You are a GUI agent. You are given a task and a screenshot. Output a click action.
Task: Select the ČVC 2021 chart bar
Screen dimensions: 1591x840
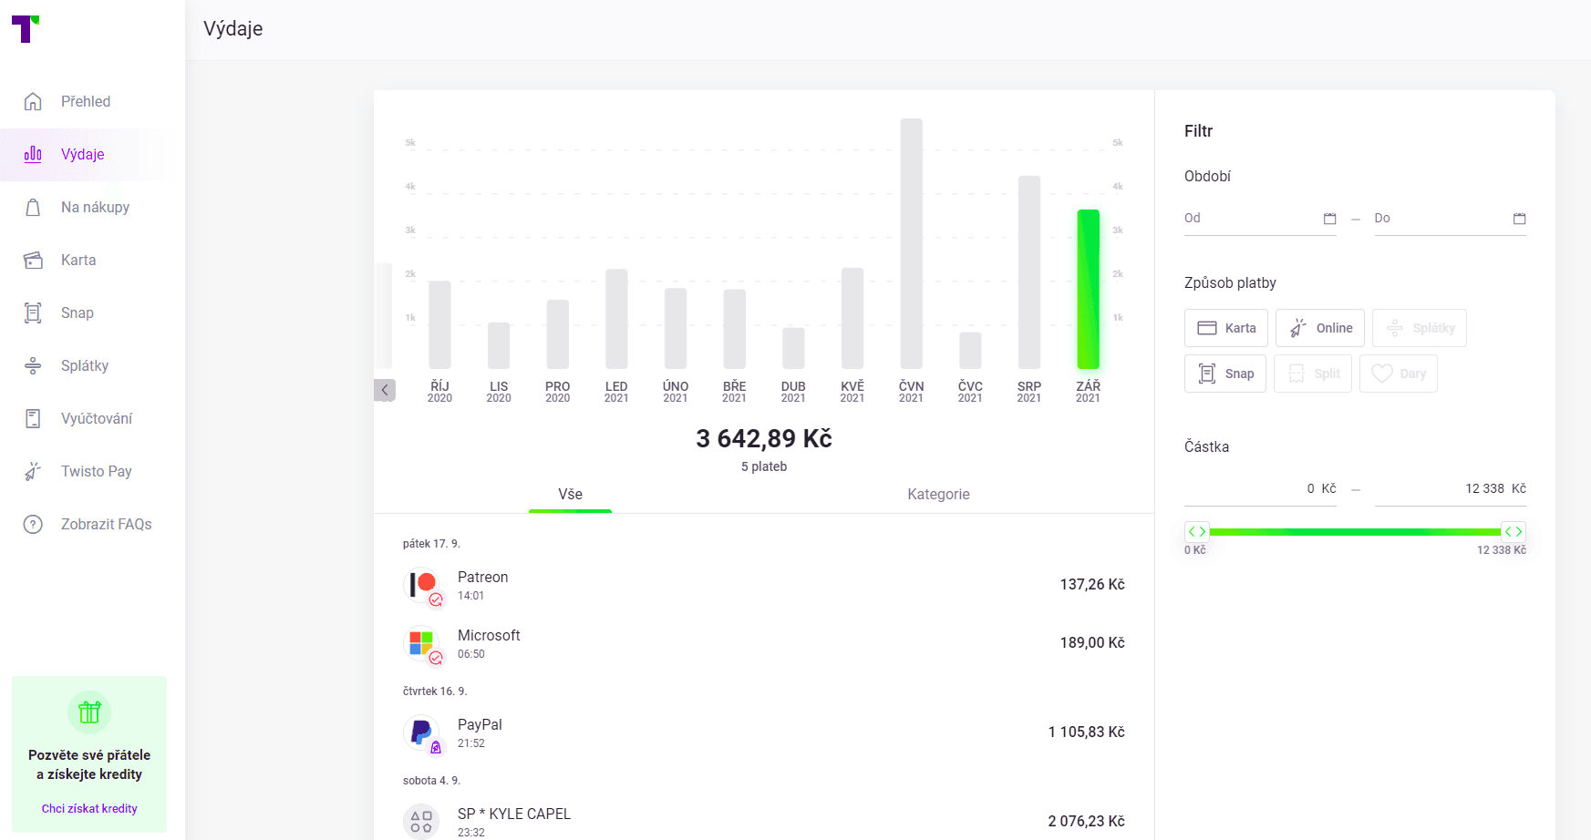(x=970, y=351)
